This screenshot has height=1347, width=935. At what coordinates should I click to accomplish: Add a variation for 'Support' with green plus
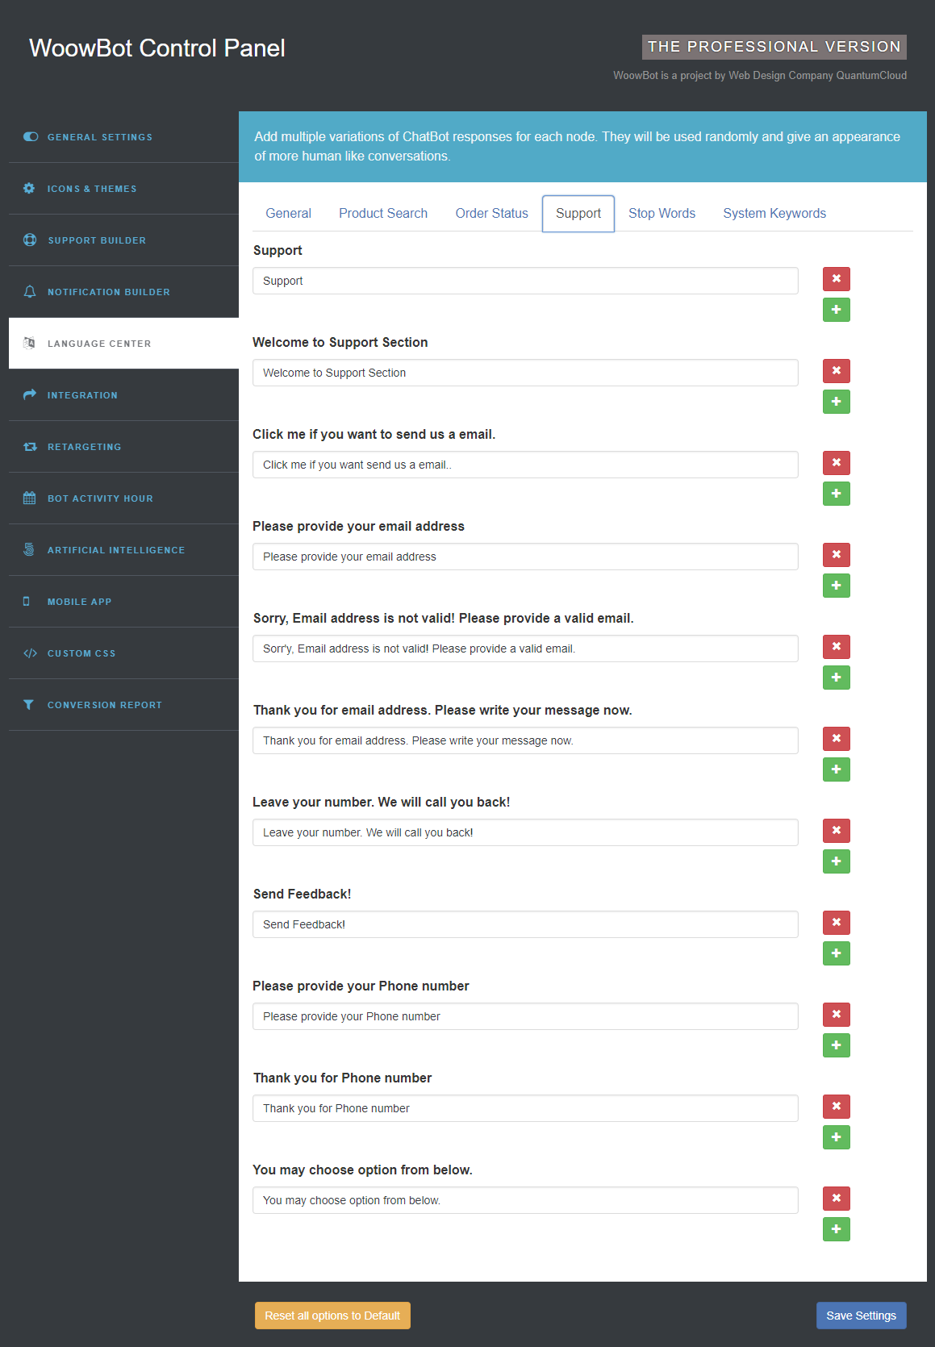pyautogui.click(x=837, y=309)
